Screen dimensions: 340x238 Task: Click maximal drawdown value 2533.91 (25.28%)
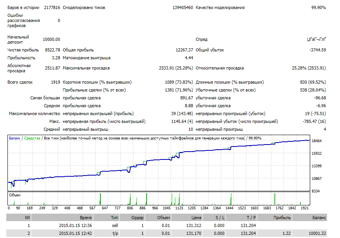click(176, 68)
